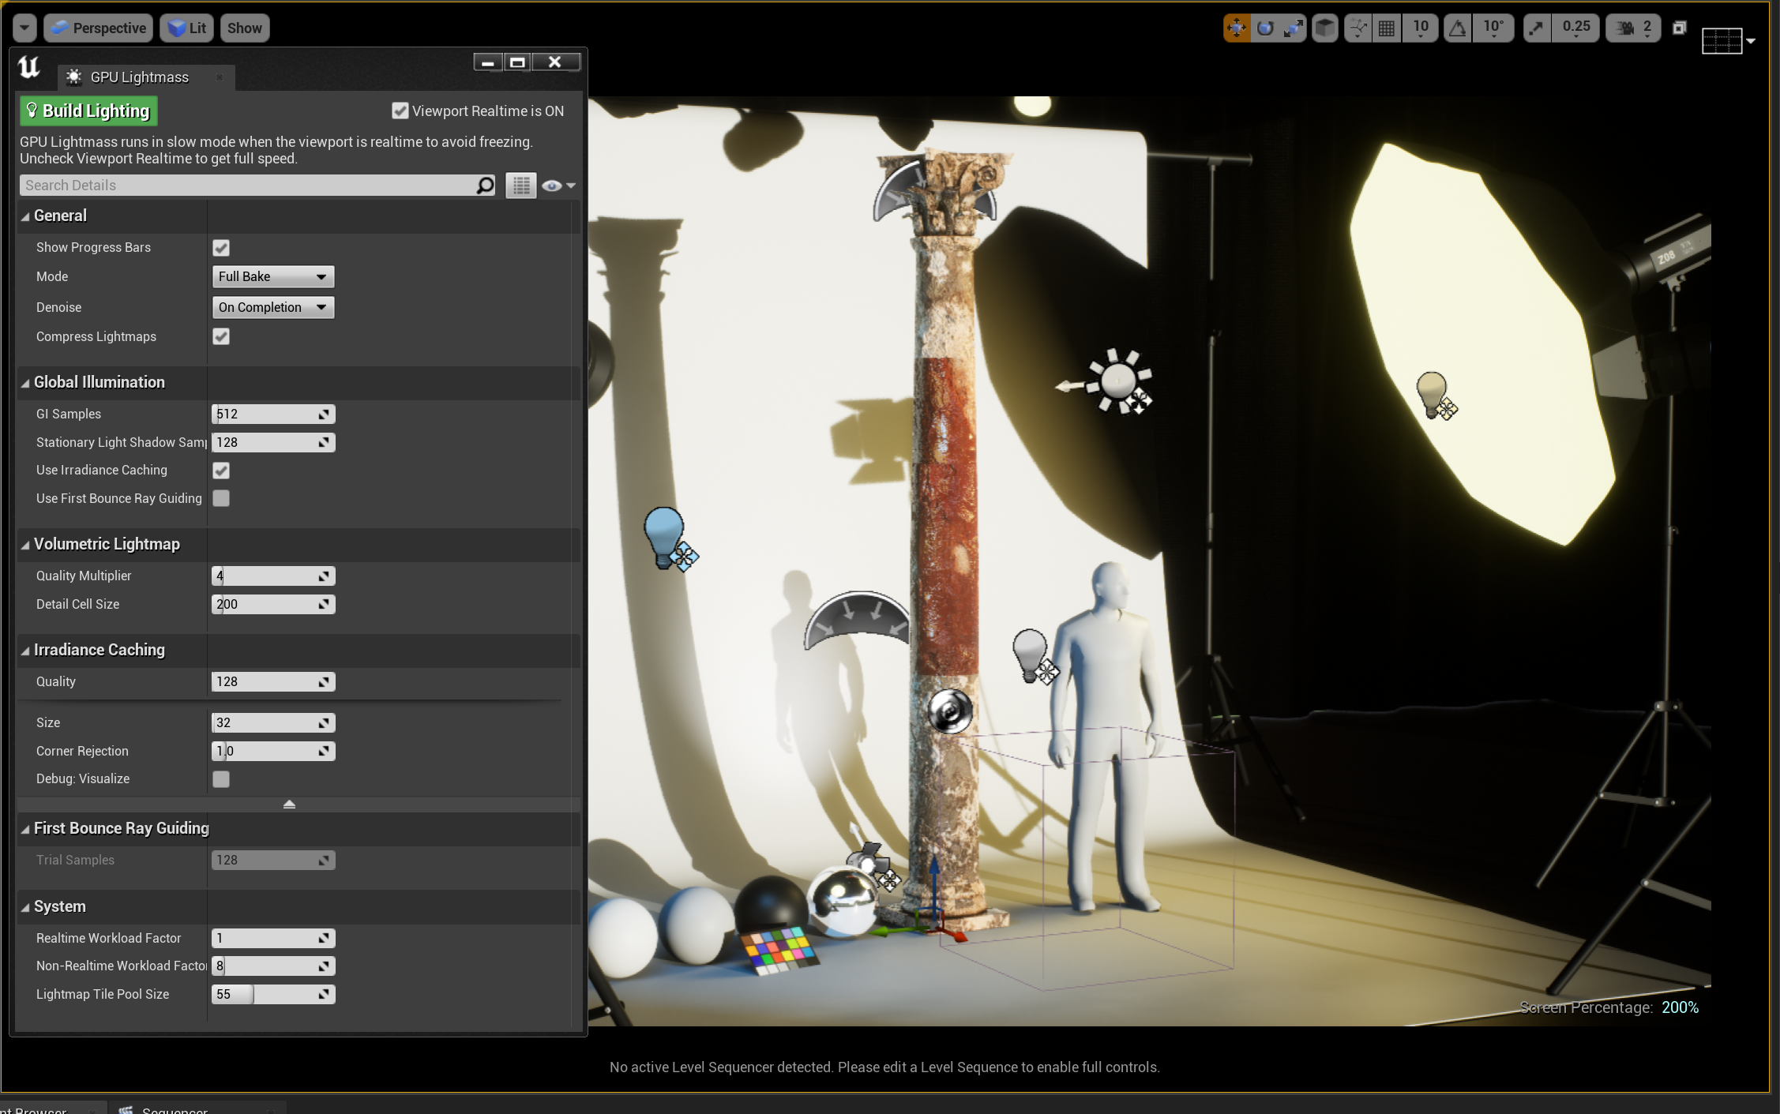1780x1114 pixels.
Task: Click the camera speed icon
Action: [x=1624, y=28]
